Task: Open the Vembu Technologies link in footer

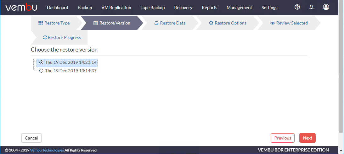Action: click(x=47, y=150)
